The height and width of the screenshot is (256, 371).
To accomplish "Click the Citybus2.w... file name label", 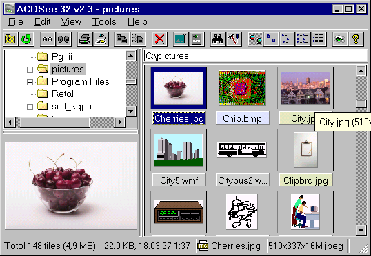I will pos(242,180).
